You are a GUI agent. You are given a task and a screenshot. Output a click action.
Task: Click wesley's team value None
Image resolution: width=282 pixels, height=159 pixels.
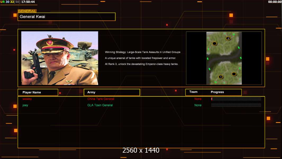point(198,99)
